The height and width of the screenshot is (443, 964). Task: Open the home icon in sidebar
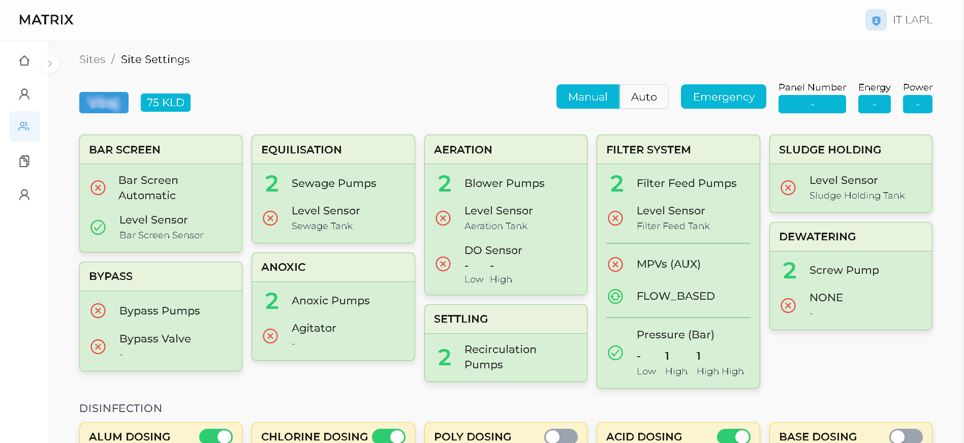pyautogui.click(x=24, y=61)
